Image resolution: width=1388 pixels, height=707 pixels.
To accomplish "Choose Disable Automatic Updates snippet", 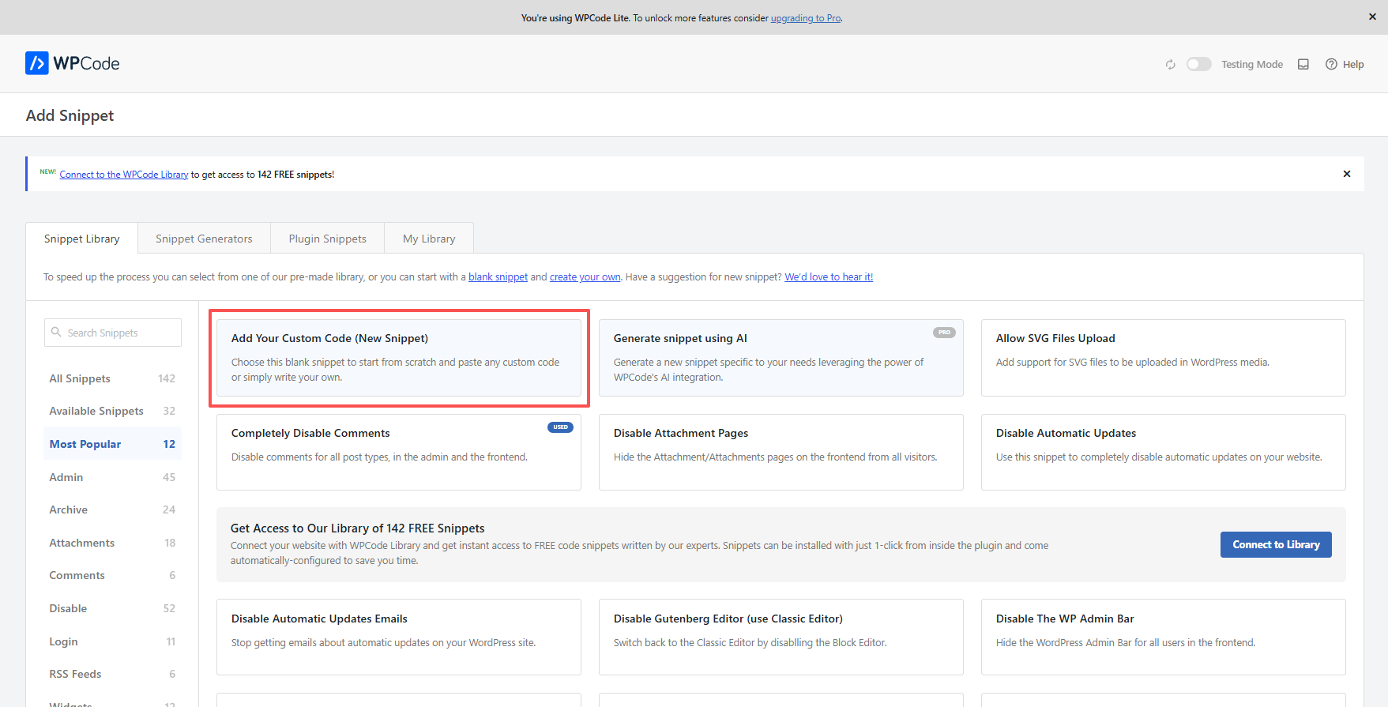I will point(1164,452).
